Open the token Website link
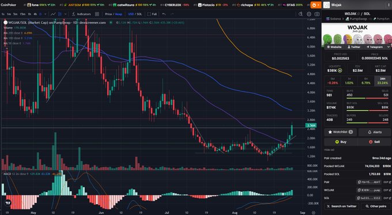392x215 pixels. point(334,47)
